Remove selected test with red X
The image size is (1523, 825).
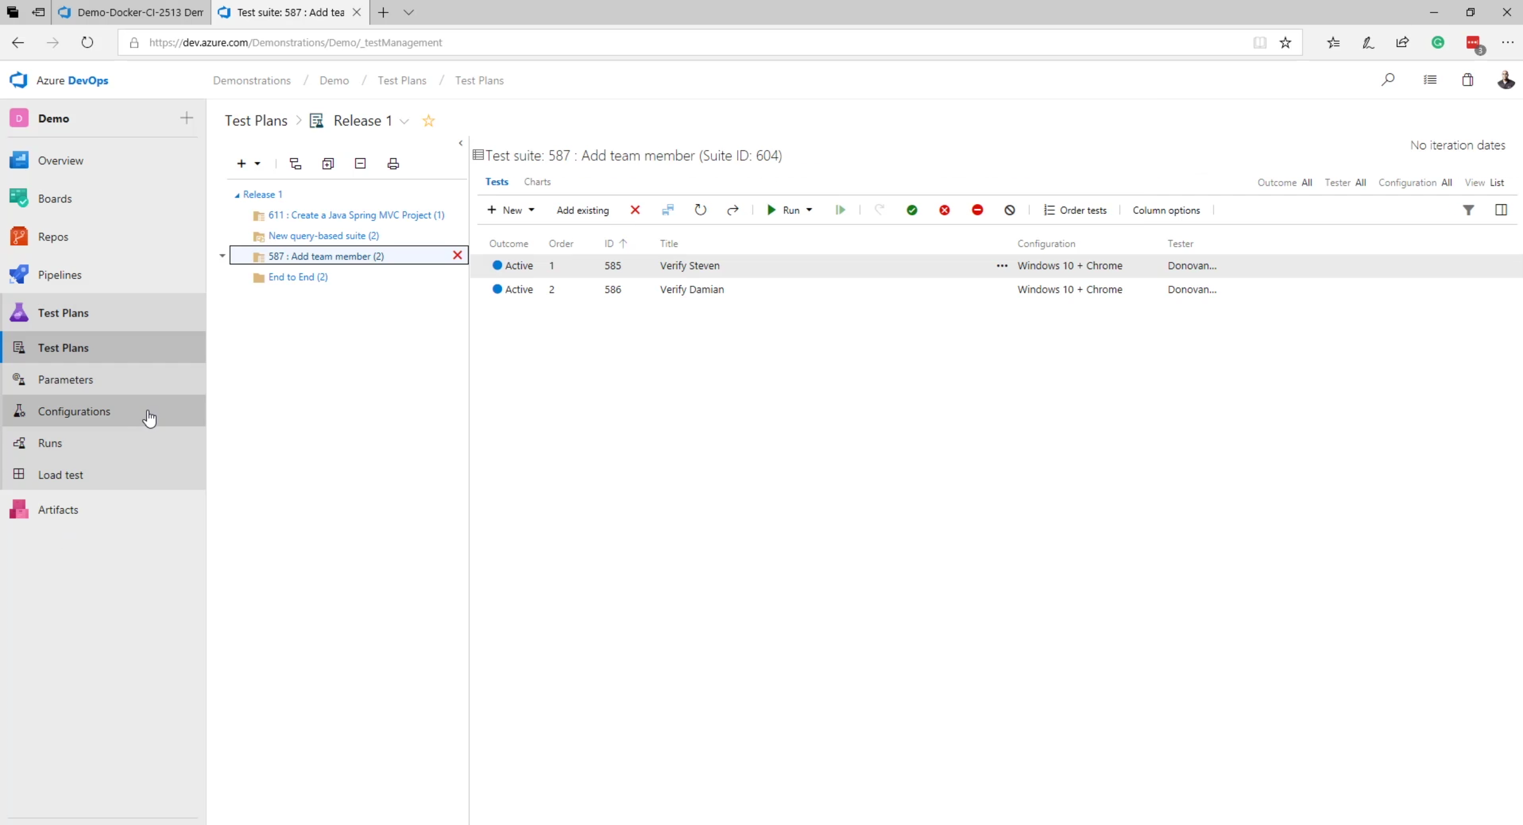tap(635, 210)
